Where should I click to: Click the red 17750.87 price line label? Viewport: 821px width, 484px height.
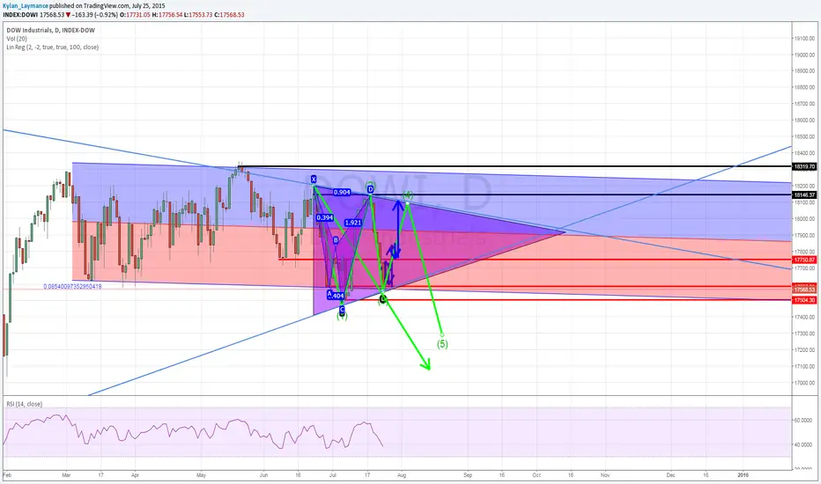click(x=804, y=260)
